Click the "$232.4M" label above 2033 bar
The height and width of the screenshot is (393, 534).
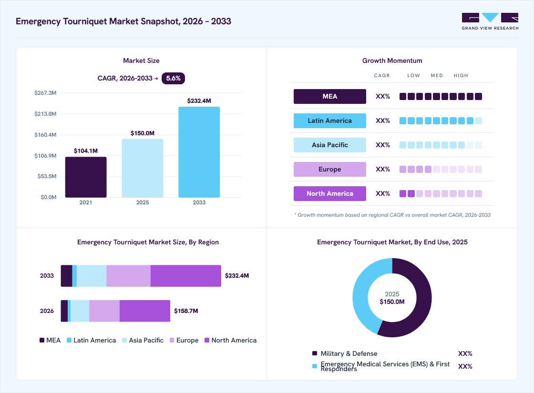(x=199, y=101)
